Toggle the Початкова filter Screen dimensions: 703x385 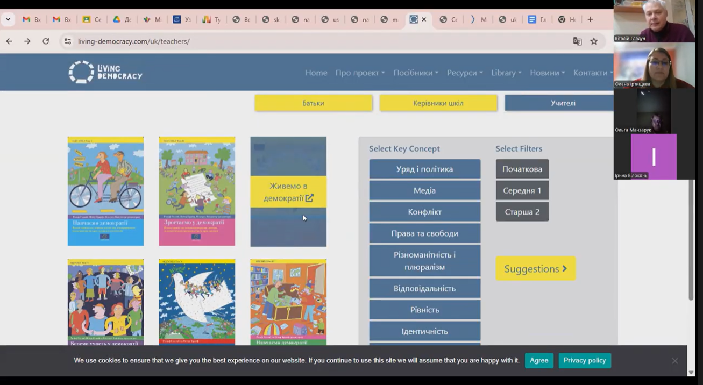[522, 169]
